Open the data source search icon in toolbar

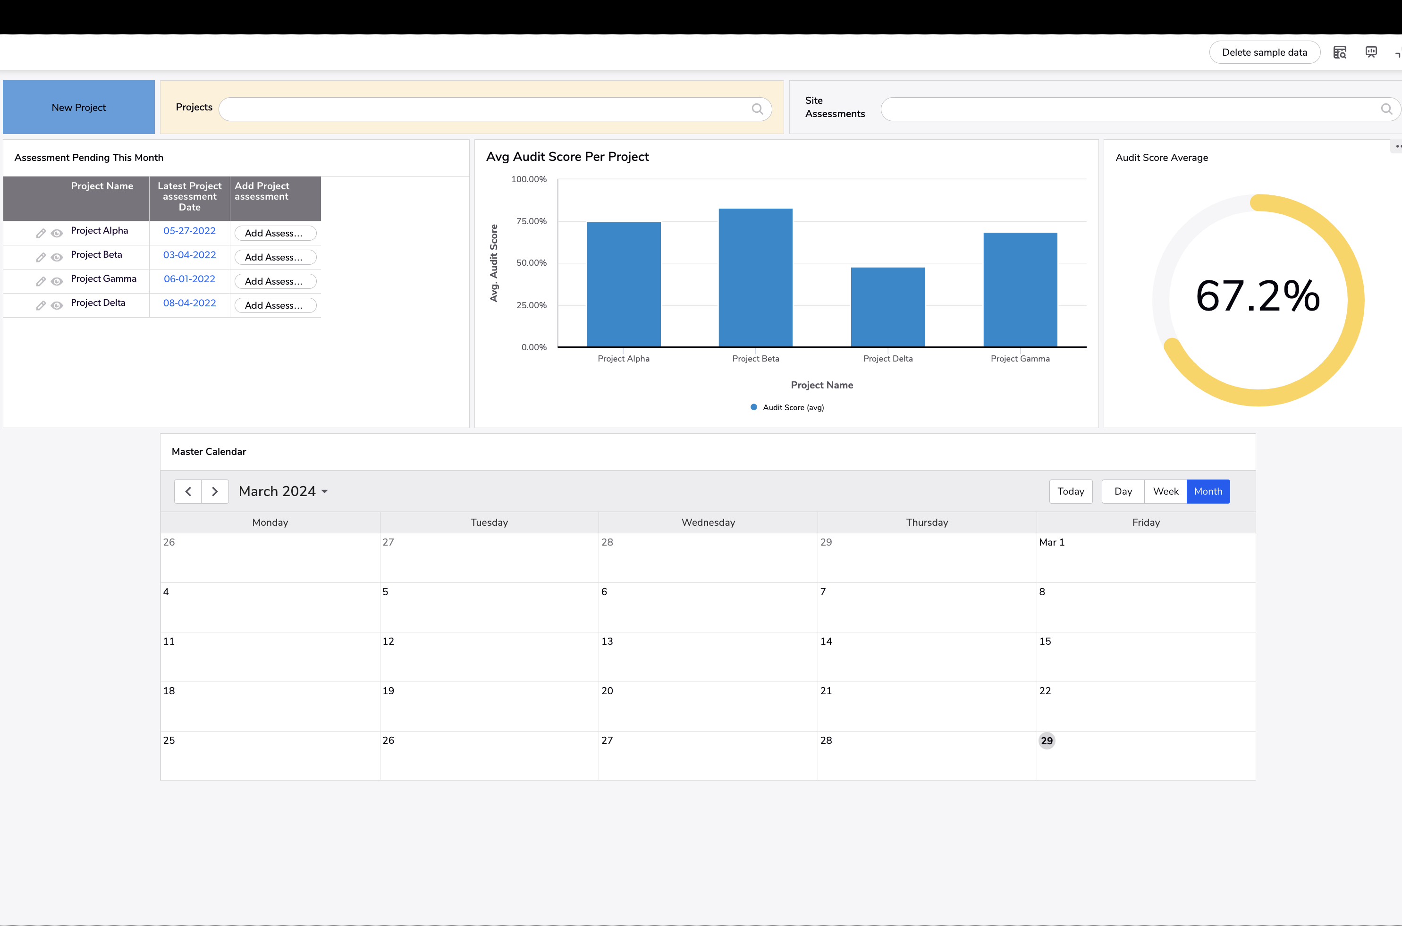point(1339,52)
